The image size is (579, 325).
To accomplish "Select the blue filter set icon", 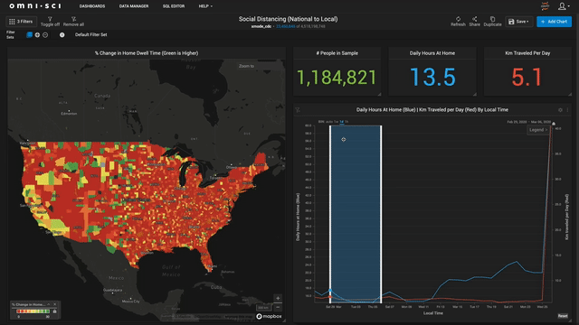I will point(29,34).
